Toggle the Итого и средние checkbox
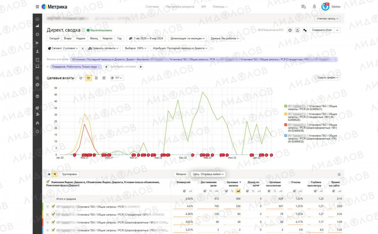This screenshot has width=378, height=234. [x=53, y=199]
